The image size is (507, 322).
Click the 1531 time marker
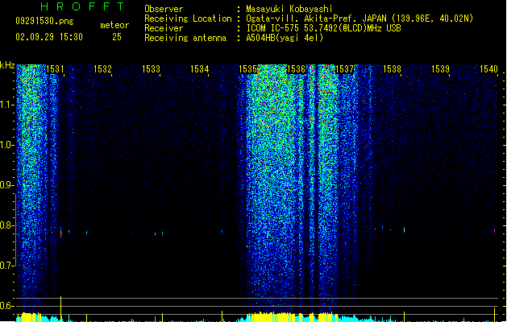click(x=55, y=69)
